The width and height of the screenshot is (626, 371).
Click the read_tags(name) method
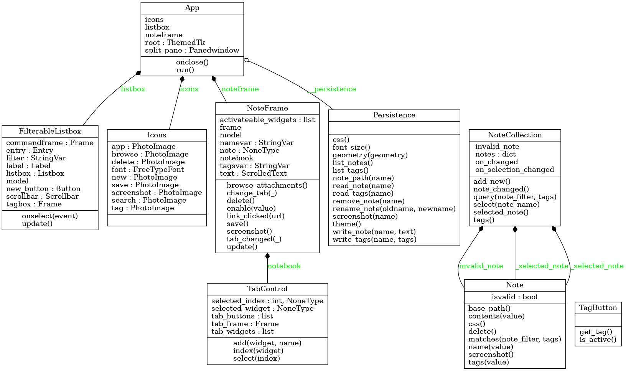(363, 193)
